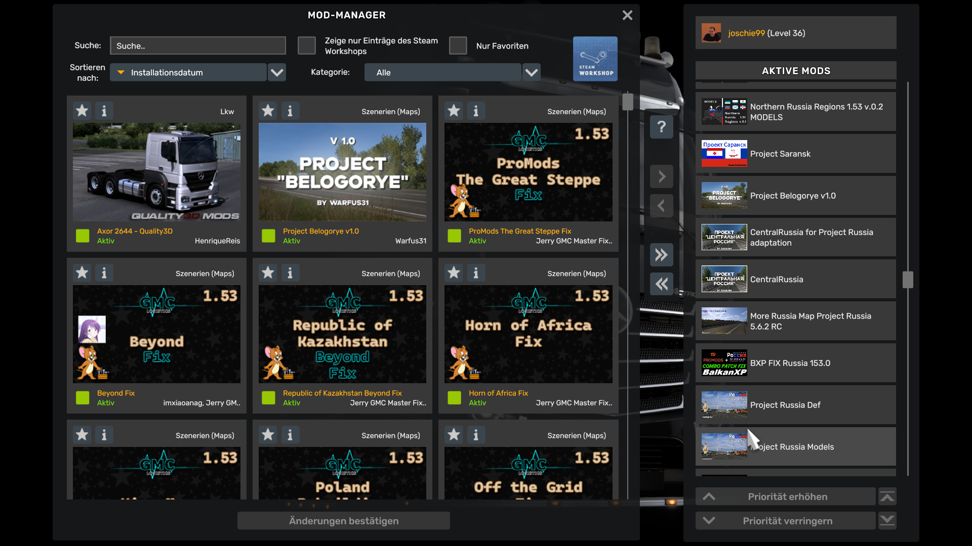972x546 pixels.
Task: Select Project Belogorye v1.0 in active mods
Action: (796, 196)
